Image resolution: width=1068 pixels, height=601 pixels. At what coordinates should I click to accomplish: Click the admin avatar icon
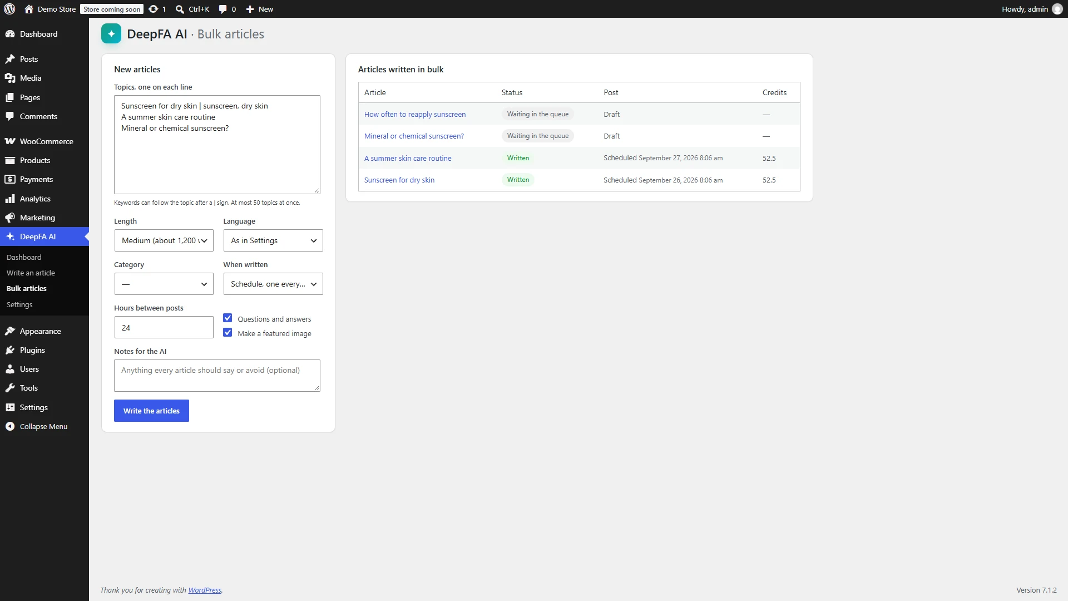pyautogui.click(x=1057, y=9)
